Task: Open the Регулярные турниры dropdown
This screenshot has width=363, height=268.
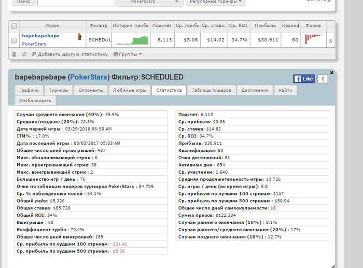Action: [x=216, y=2]
